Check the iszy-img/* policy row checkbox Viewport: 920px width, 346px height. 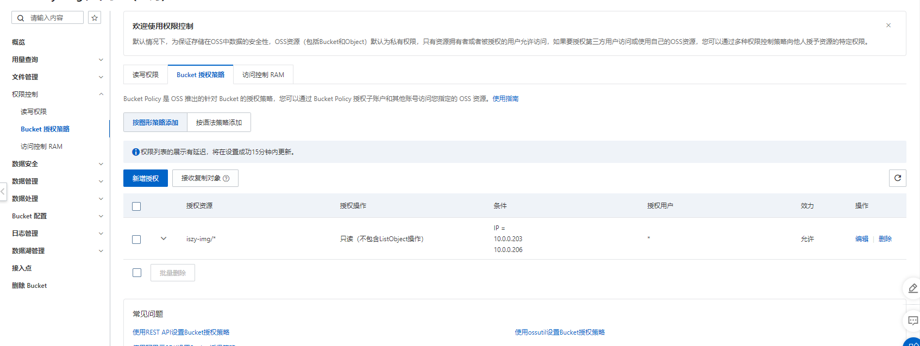[x=136, y=240]
